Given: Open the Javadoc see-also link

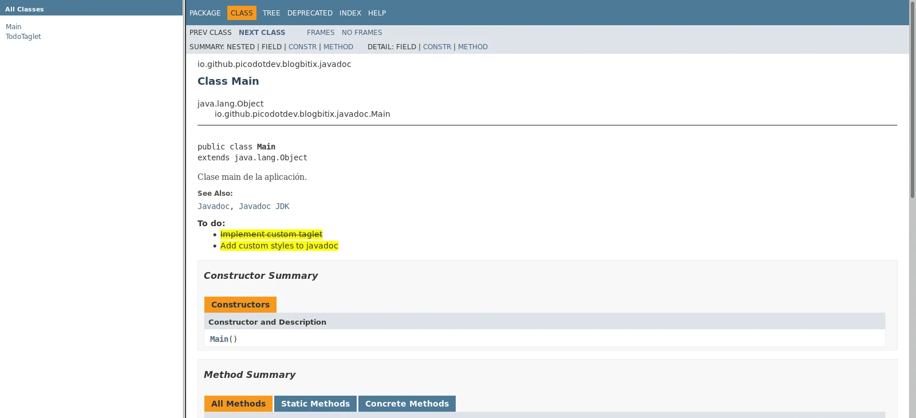Looking at the screenshot, I should click(214, 206).
